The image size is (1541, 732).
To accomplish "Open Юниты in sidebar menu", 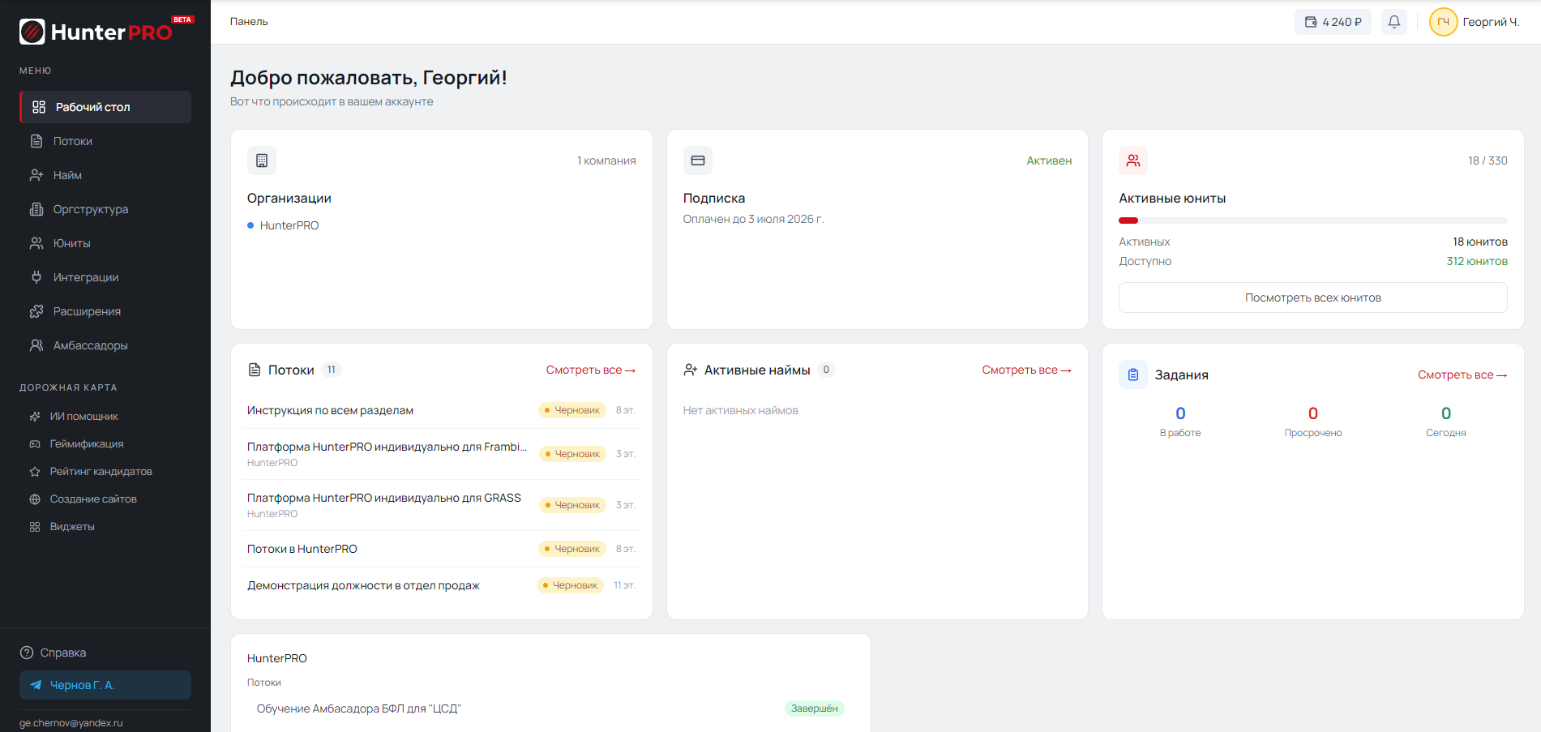I will click(x=105, y=243).
